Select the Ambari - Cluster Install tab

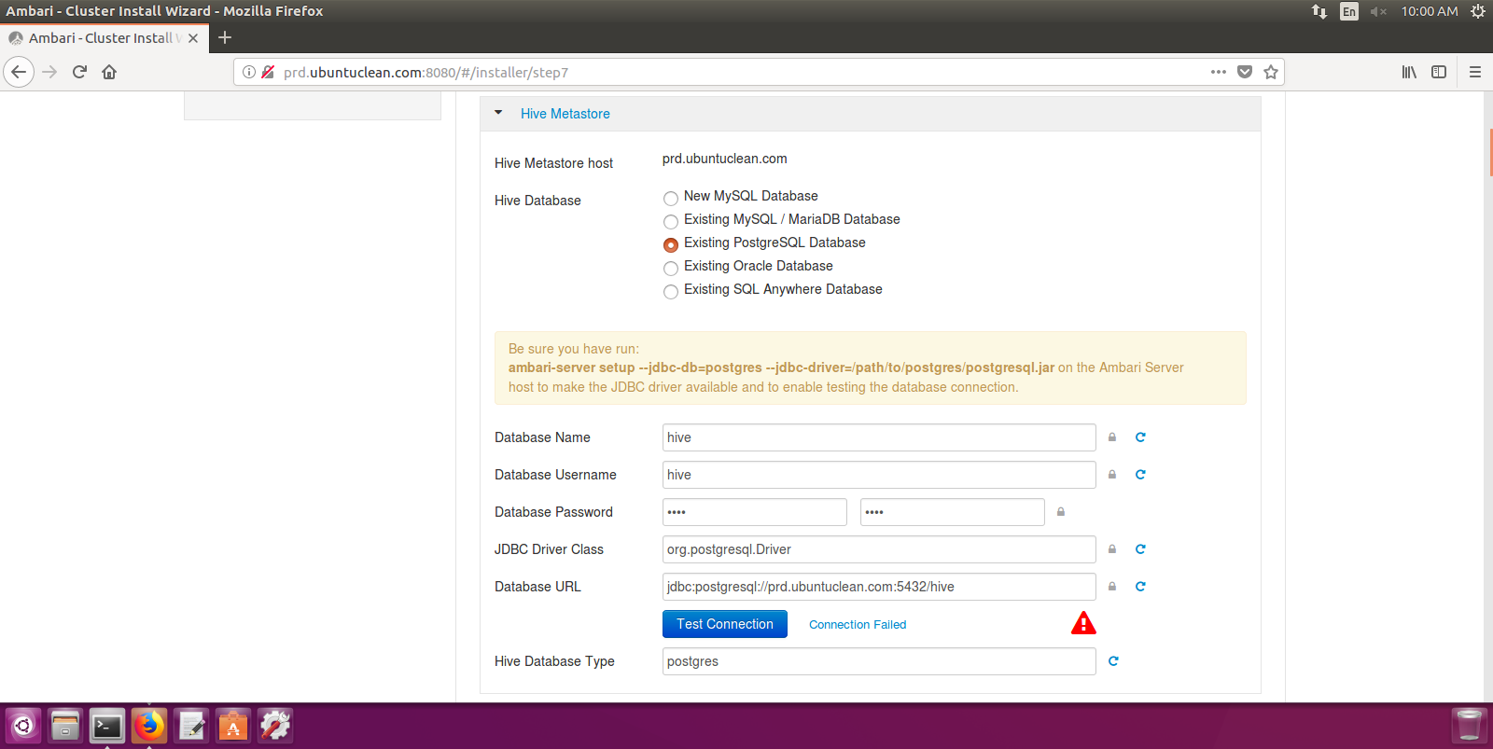103,38
